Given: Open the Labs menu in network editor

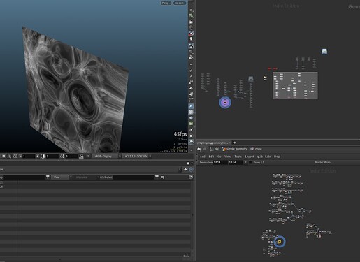Looking at the screenshot, I should point(268,157).
